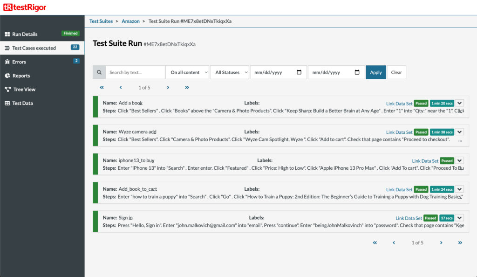Open the On all content dropdown
477x277 pixels.
pyautogui.click(x=187, y=72)
